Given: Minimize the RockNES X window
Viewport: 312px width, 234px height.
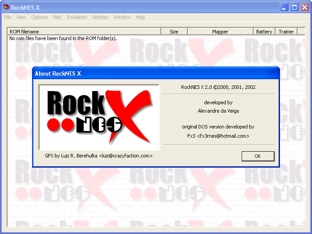Looking at the screenshot, I should [x=284, y=7].
